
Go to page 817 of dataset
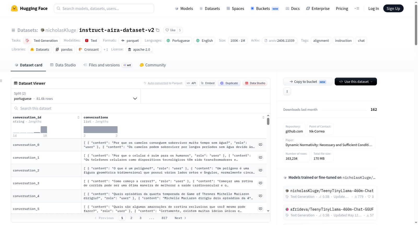coord(164,218)
